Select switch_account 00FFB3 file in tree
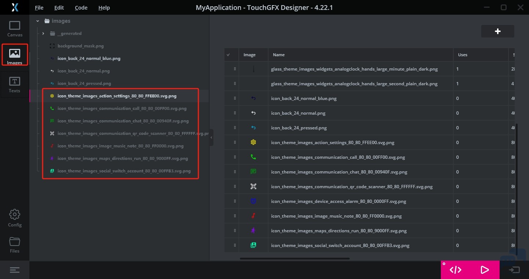 point(124,171)
